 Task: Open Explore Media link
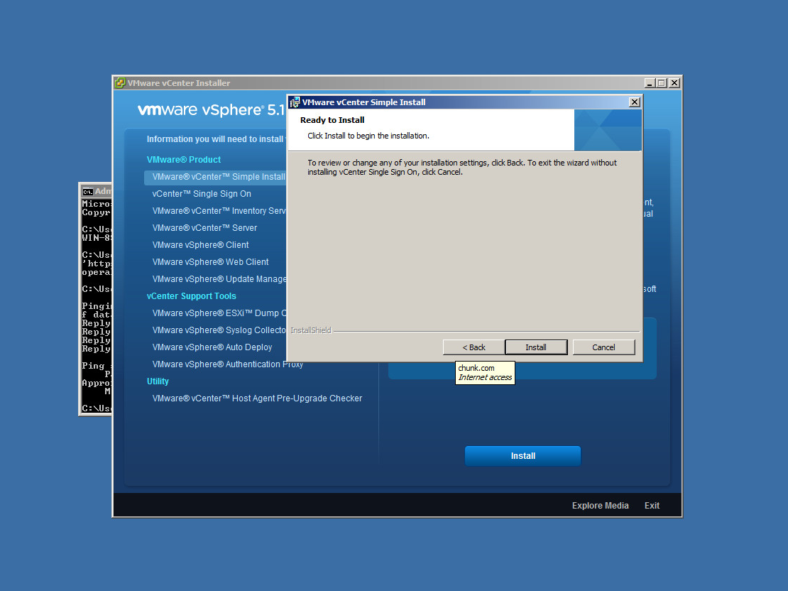point(600,506)
